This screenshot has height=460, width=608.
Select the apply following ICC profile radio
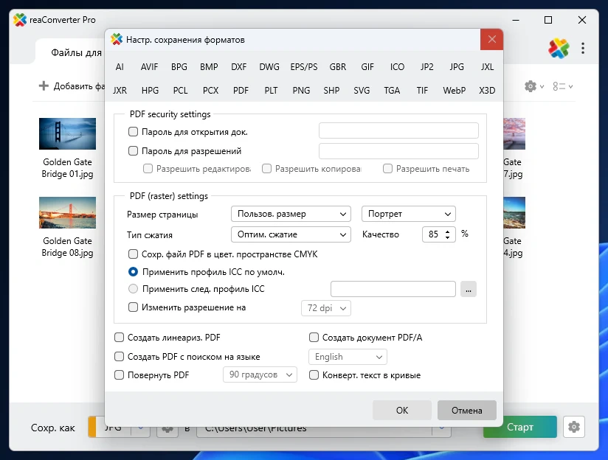click(x=133, y=289)
